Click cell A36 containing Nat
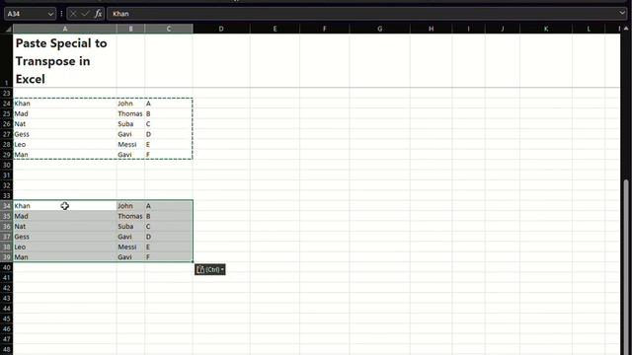The image size is (632, 355). click(65, 227)
